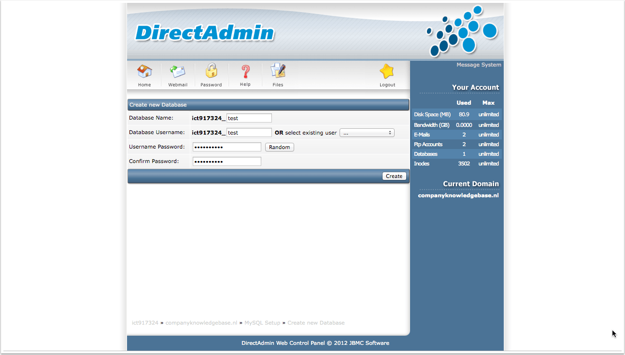Click the 3502 inodes value
Screen dimensions: 625x355
click(x=464, y=164)
